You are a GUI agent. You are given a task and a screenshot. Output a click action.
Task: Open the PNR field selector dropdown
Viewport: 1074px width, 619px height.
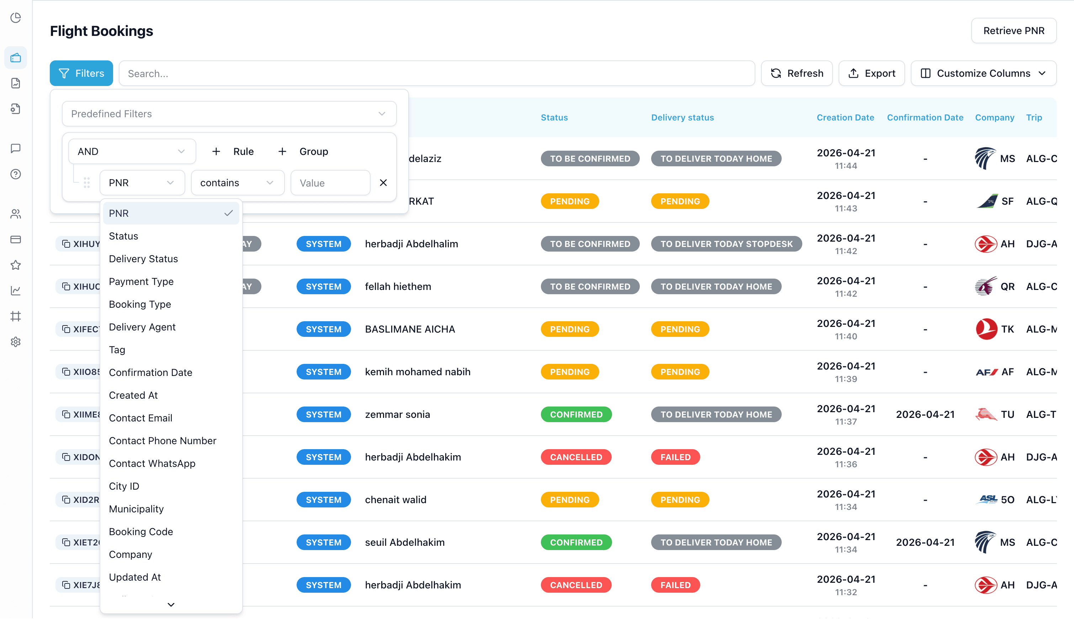142,183
